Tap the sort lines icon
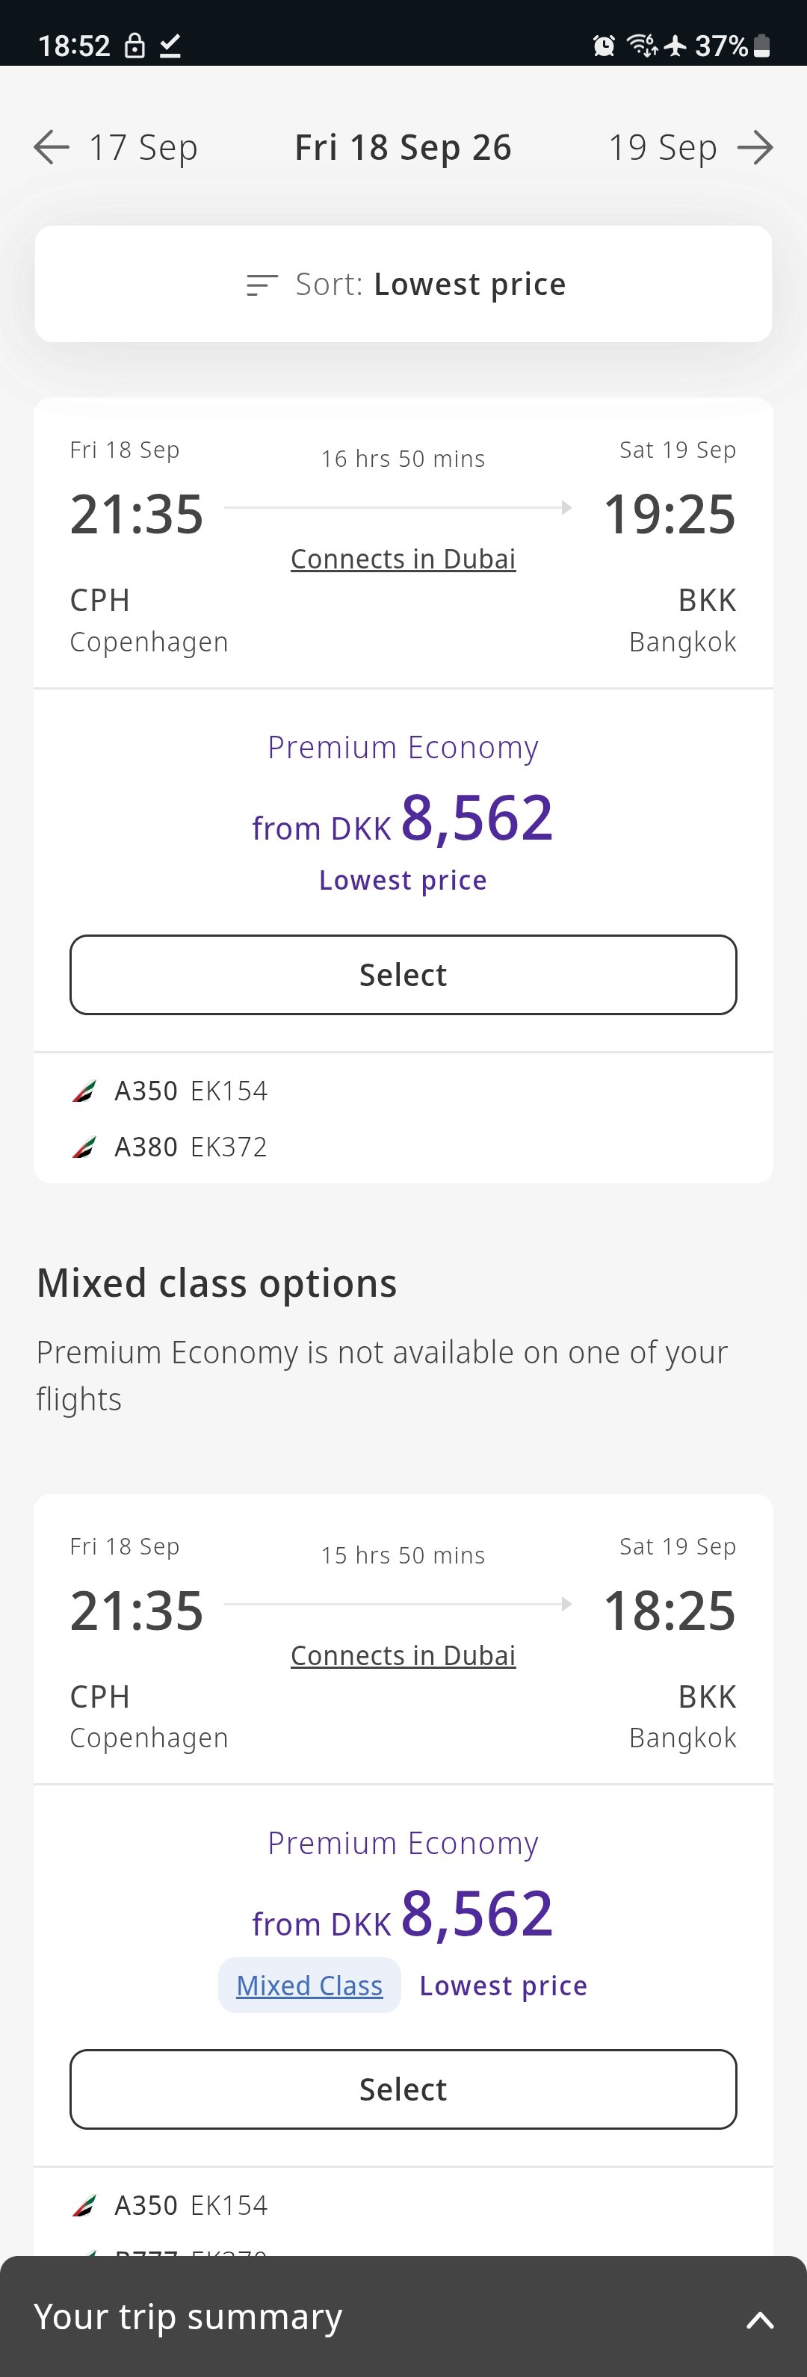Viewport: 807px width, 2377px height. coord(262,284)
